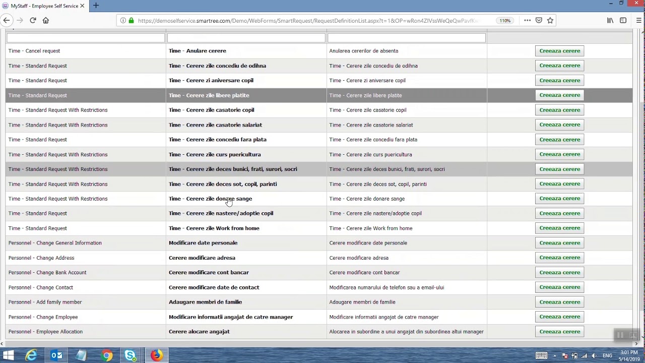Toggle the Firefox sidebars view
The height and width of the screenshot is (363, 645).
point(623,20)
